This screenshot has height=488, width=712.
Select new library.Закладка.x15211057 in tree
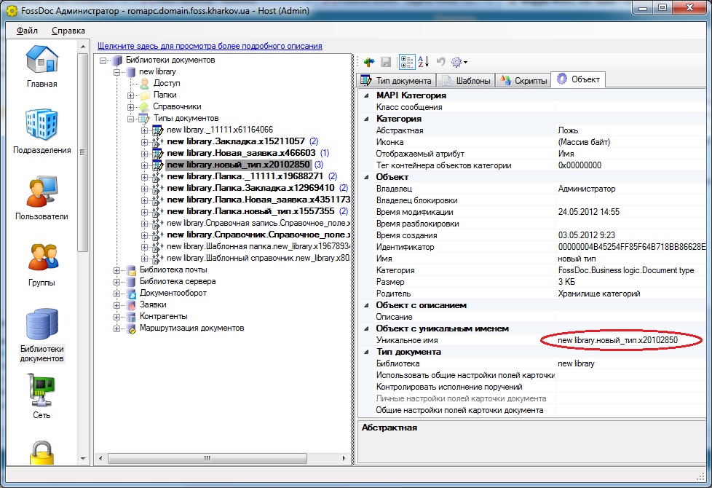pos(235,141)
